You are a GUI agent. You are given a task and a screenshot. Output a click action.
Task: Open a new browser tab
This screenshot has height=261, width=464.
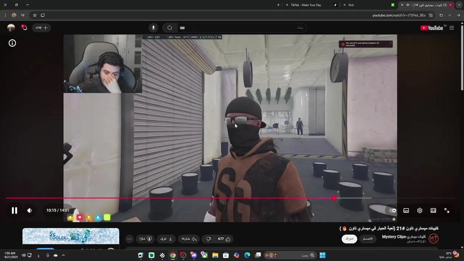[278, 5]
